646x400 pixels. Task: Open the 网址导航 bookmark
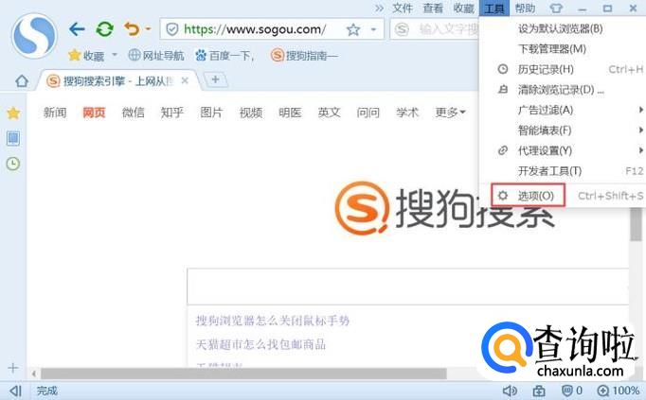pos(156,55)
